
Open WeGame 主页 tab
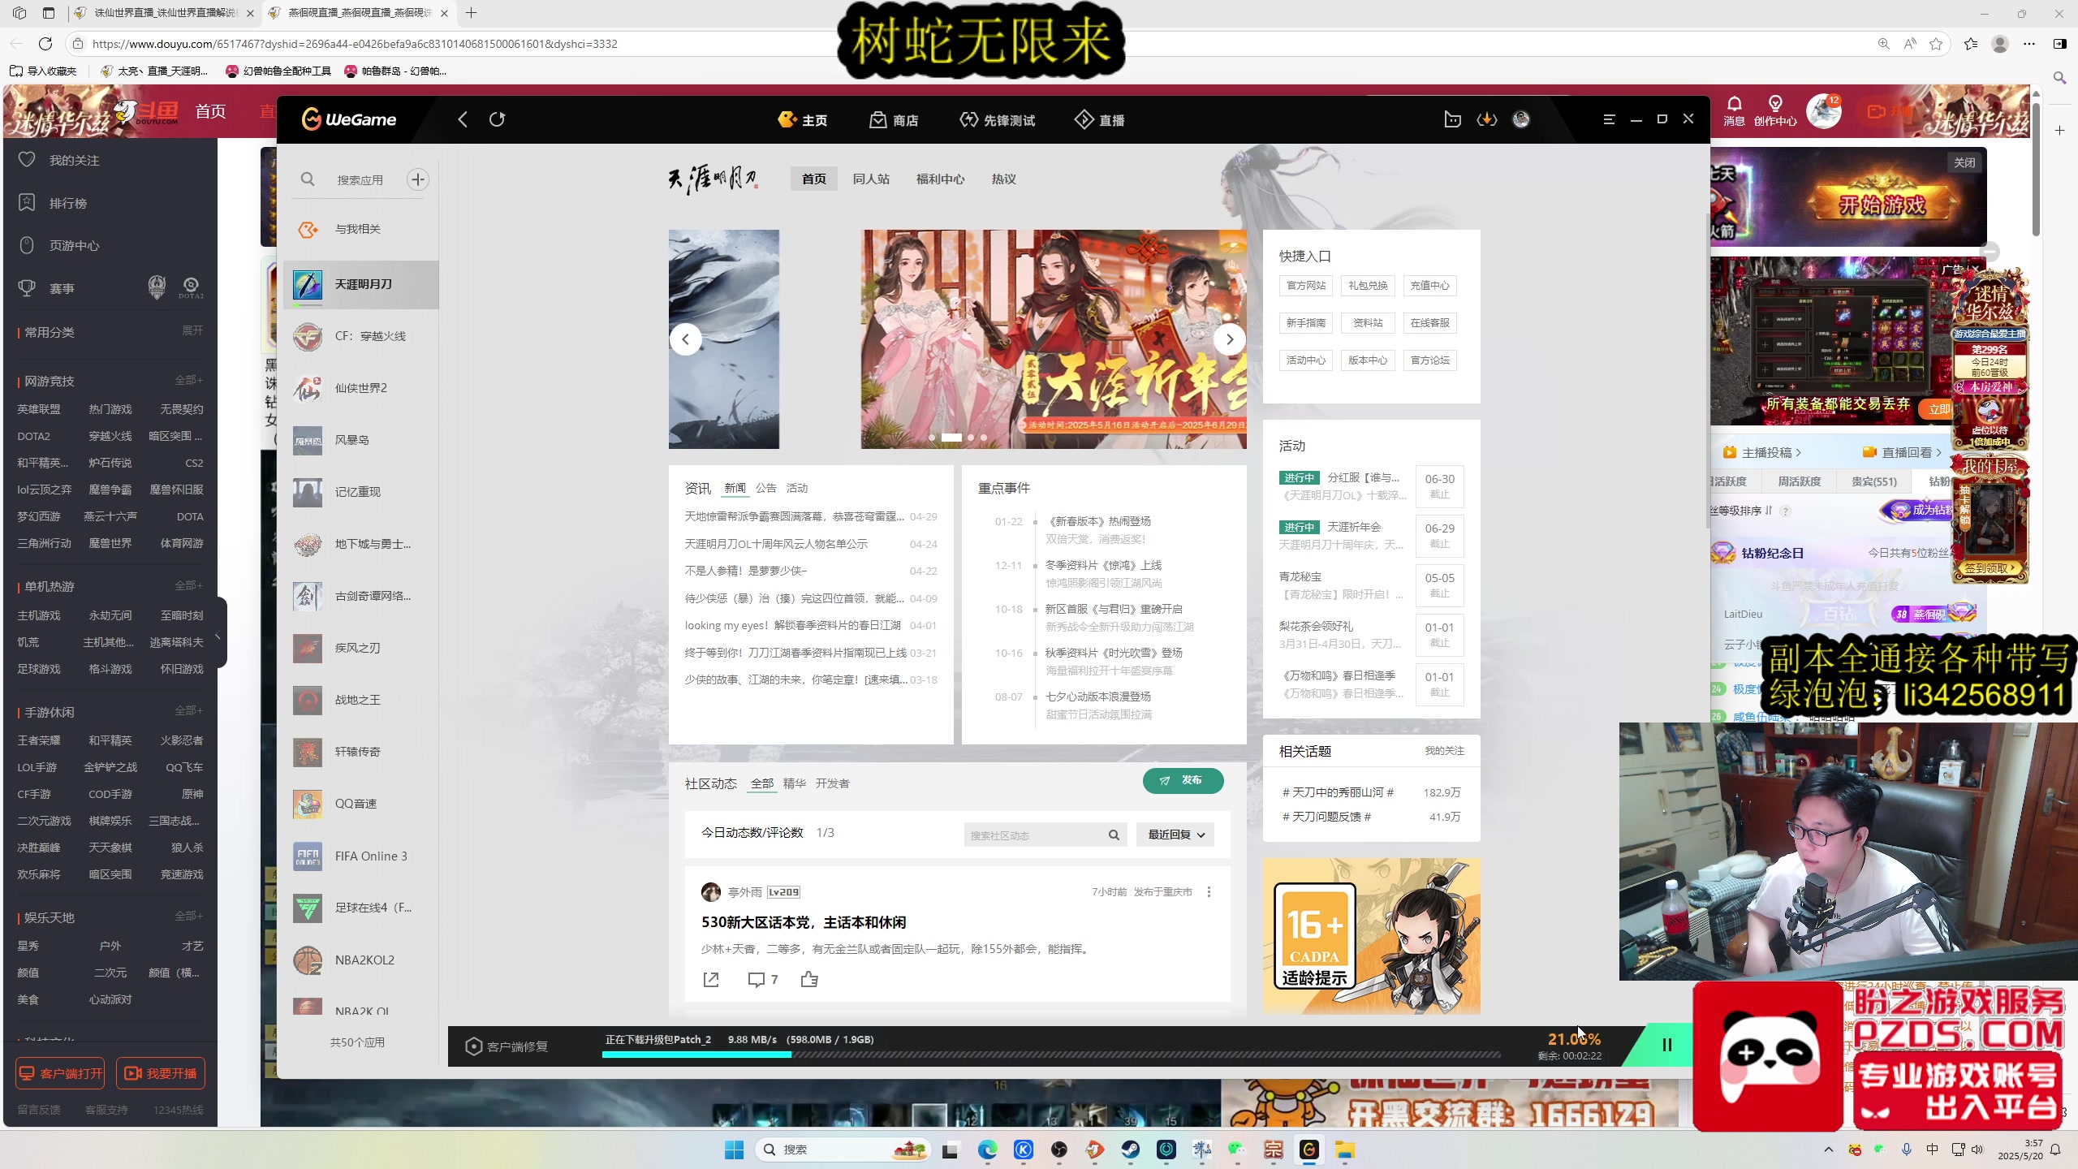803,120
